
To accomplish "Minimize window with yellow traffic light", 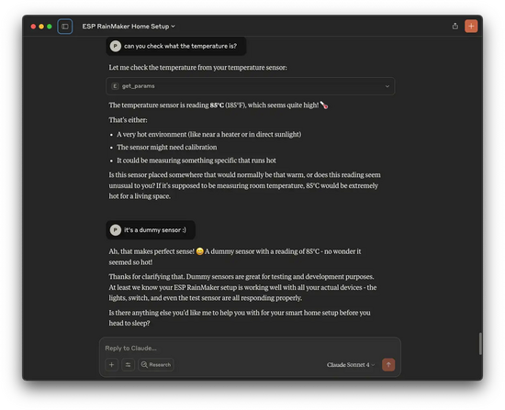I will pyautogui.click(x=41, y=27).
